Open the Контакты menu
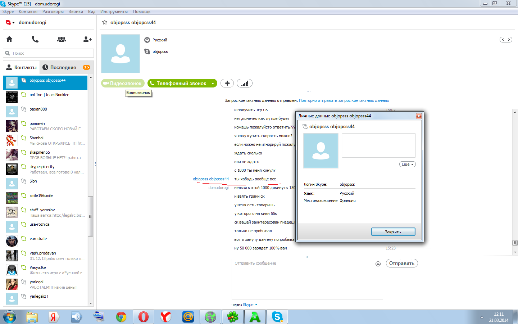Viewport: 518px width, 324px height. click(28, 12)
